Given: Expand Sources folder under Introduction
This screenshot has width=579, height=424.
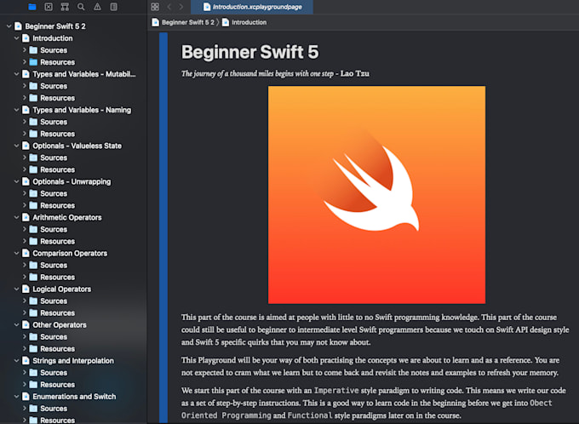Looking at the screenshot, I should click(x=25, y=50).
